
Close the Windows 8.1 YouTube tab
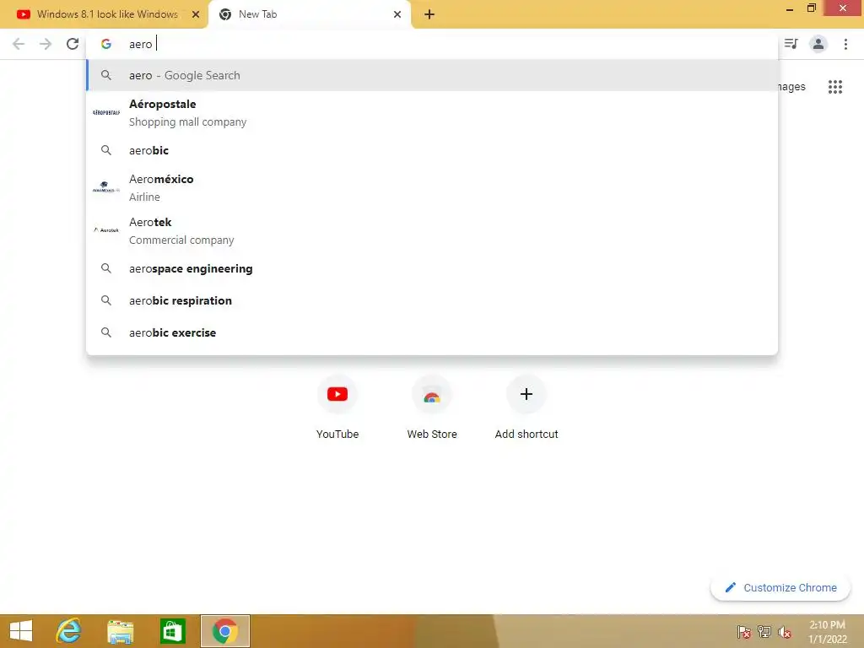coord(196,14)
